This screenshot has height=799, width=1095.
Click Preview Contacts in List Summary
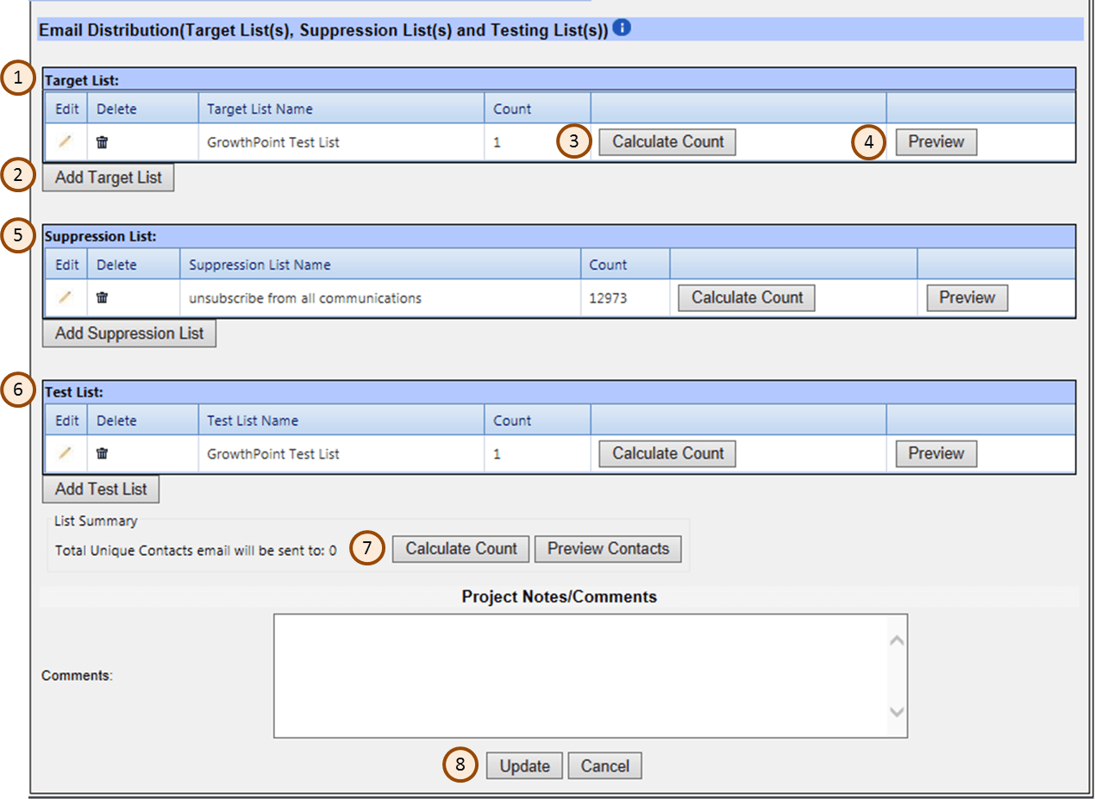coord(608,548)
